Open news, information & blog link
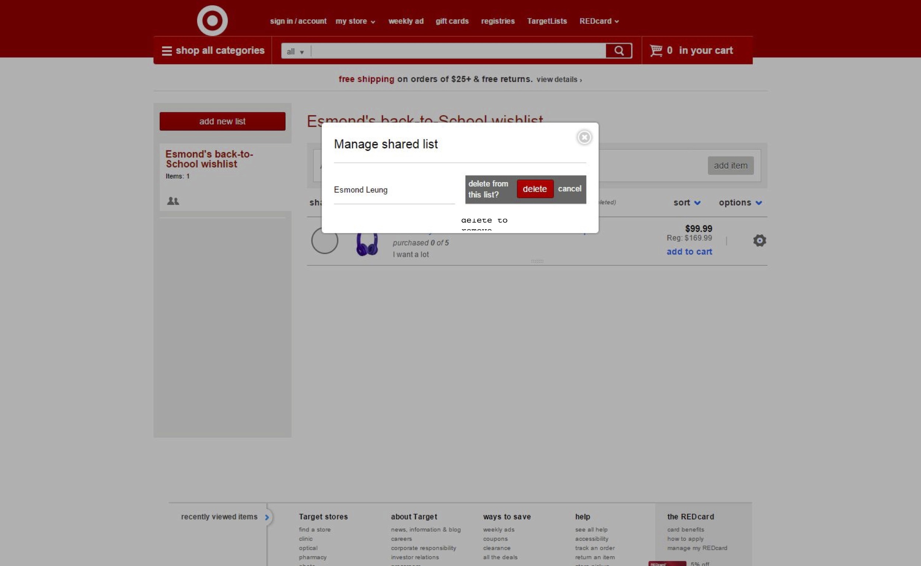The height and width of the screenshot is (566, 921). (426, 530)
